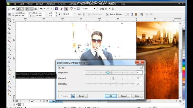Viewport: 193px width, 108px height.
Task: Click the Export icon in the toolbar
Action: (66, 9)
